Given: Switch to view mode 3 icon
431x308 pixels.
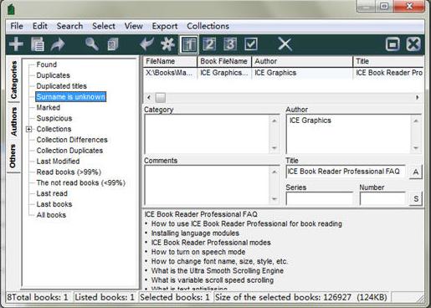Looking at the screenshot, I should click(230, 44).
